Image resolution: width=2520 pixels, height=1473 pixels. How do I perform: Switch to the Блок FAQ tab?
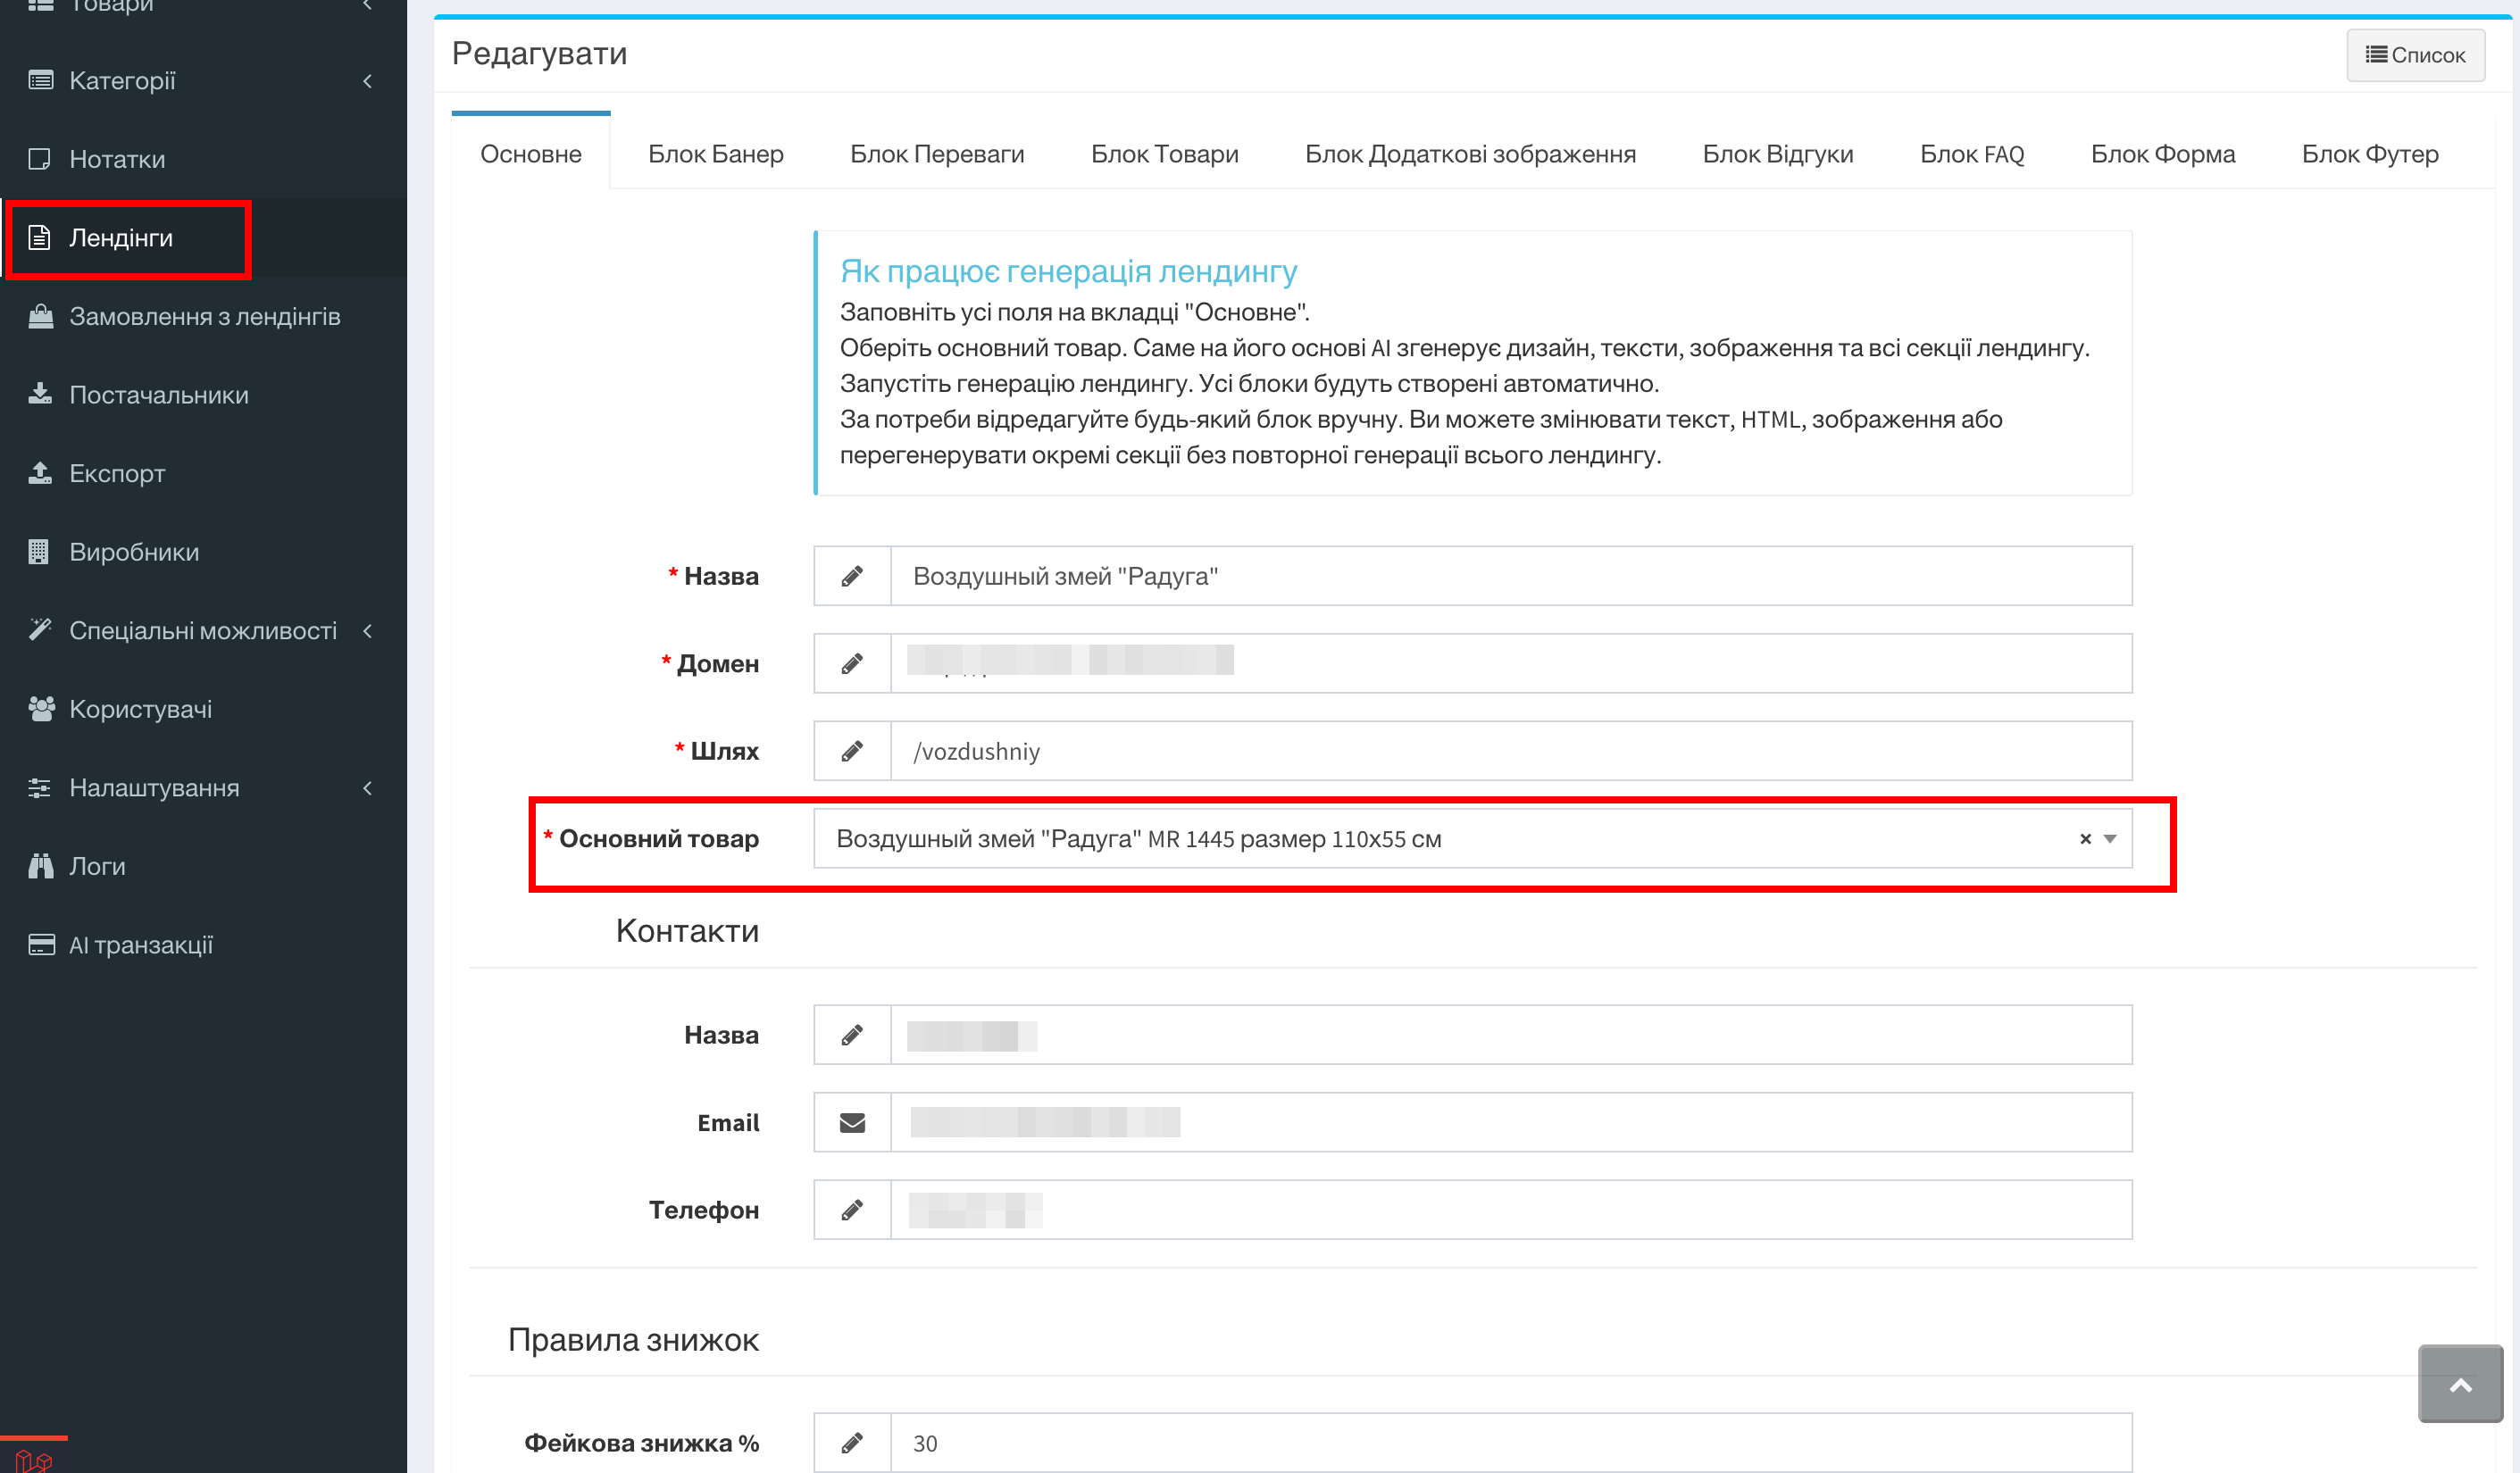click(x=1971, y=154)
